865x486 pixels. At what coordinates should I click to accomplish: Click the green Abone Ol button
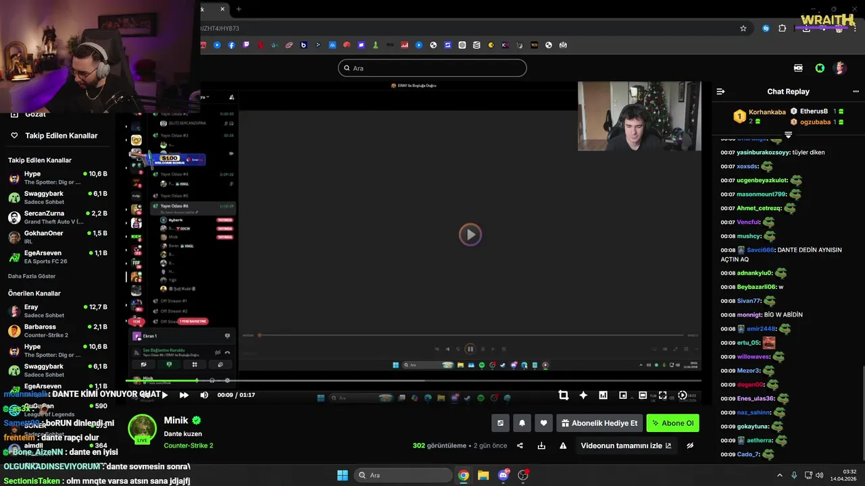[672, 423]
